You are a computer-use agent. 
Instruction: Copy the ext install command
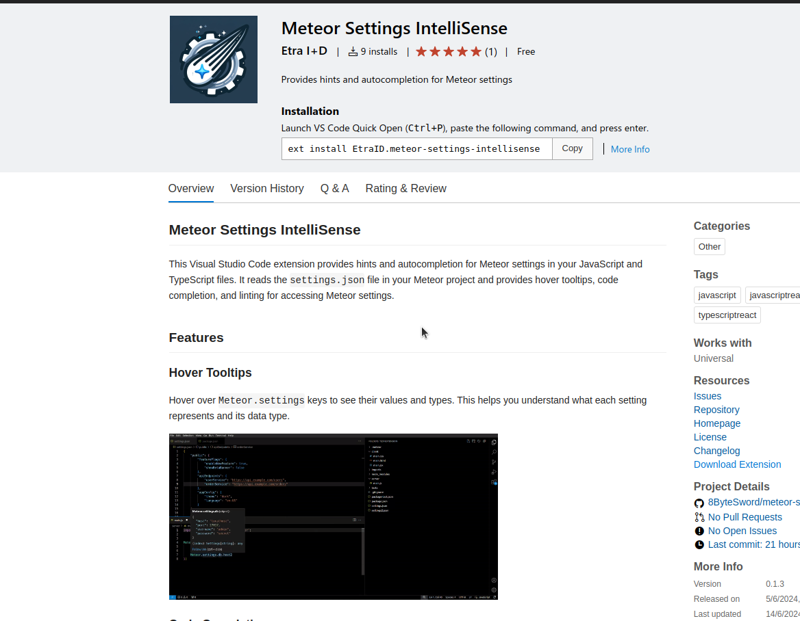tap(572, 148)
